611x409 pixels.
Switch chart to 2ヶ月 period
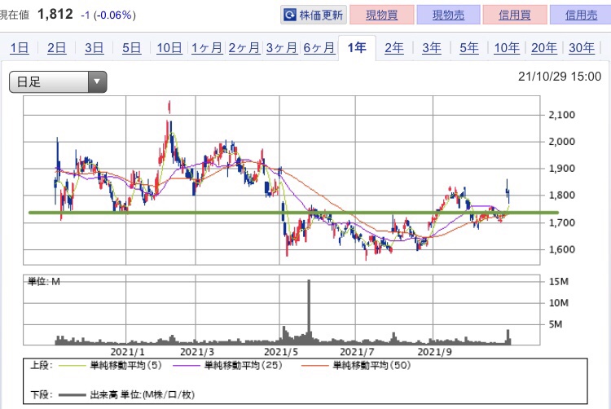click(x=244, y=48)
